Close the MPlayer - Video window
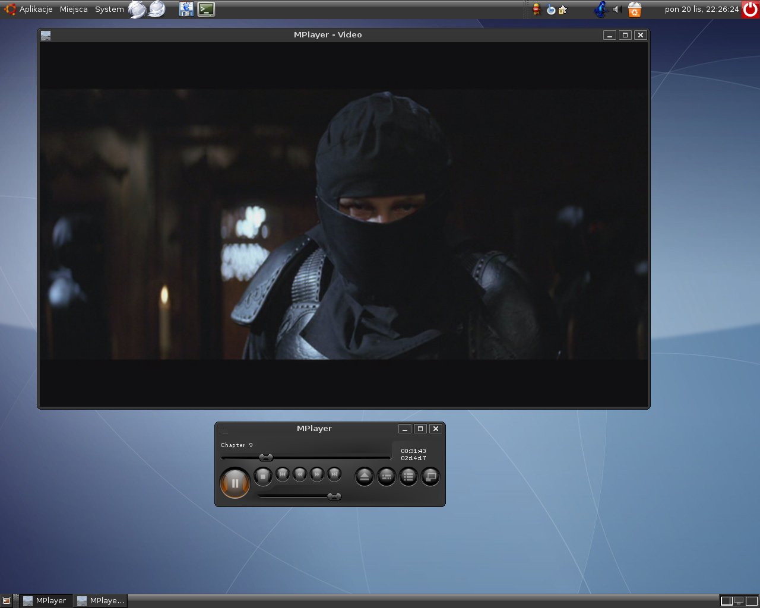 pyautogui.click(x=641, y=35)
